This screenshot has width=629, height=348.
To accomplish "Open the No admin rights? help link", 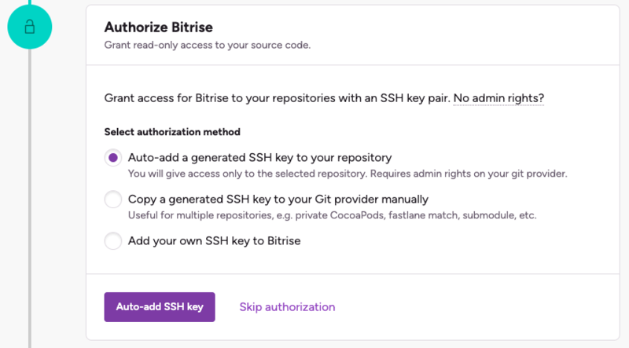I will point(498,98).
